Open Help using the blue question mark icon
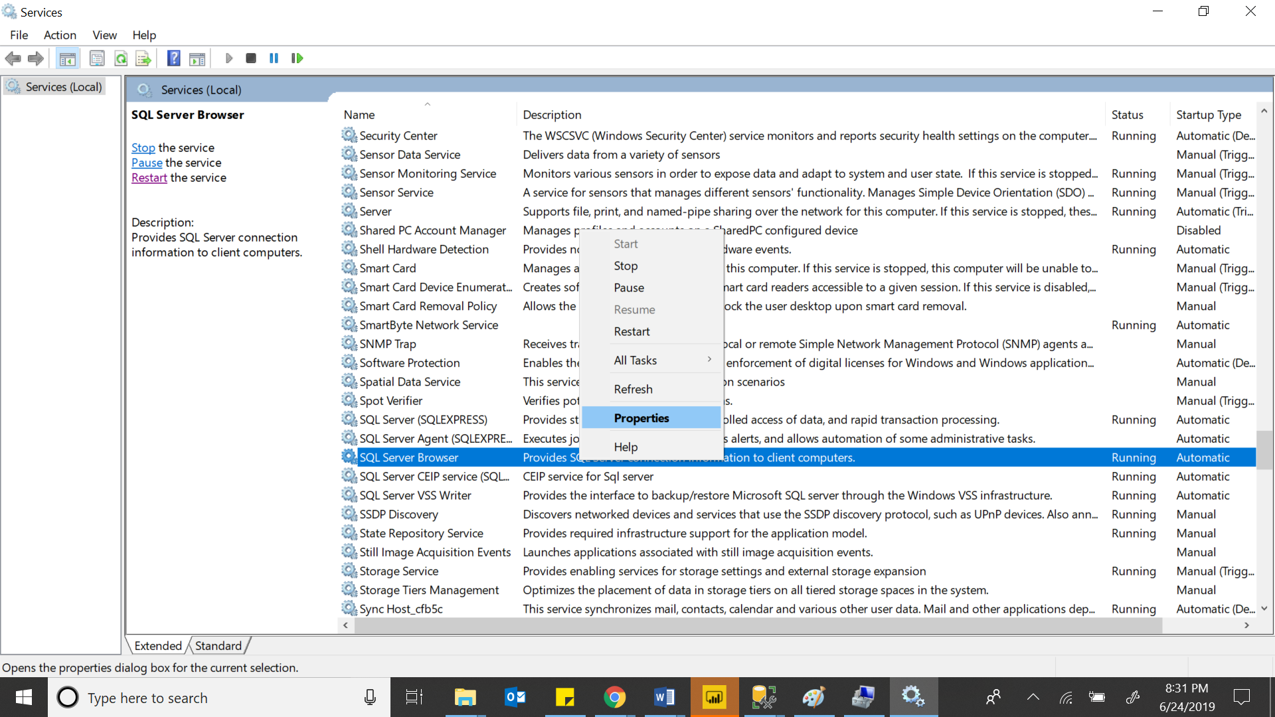The image size is (1275, 717). pyautogui.click(x=173, y=58)
